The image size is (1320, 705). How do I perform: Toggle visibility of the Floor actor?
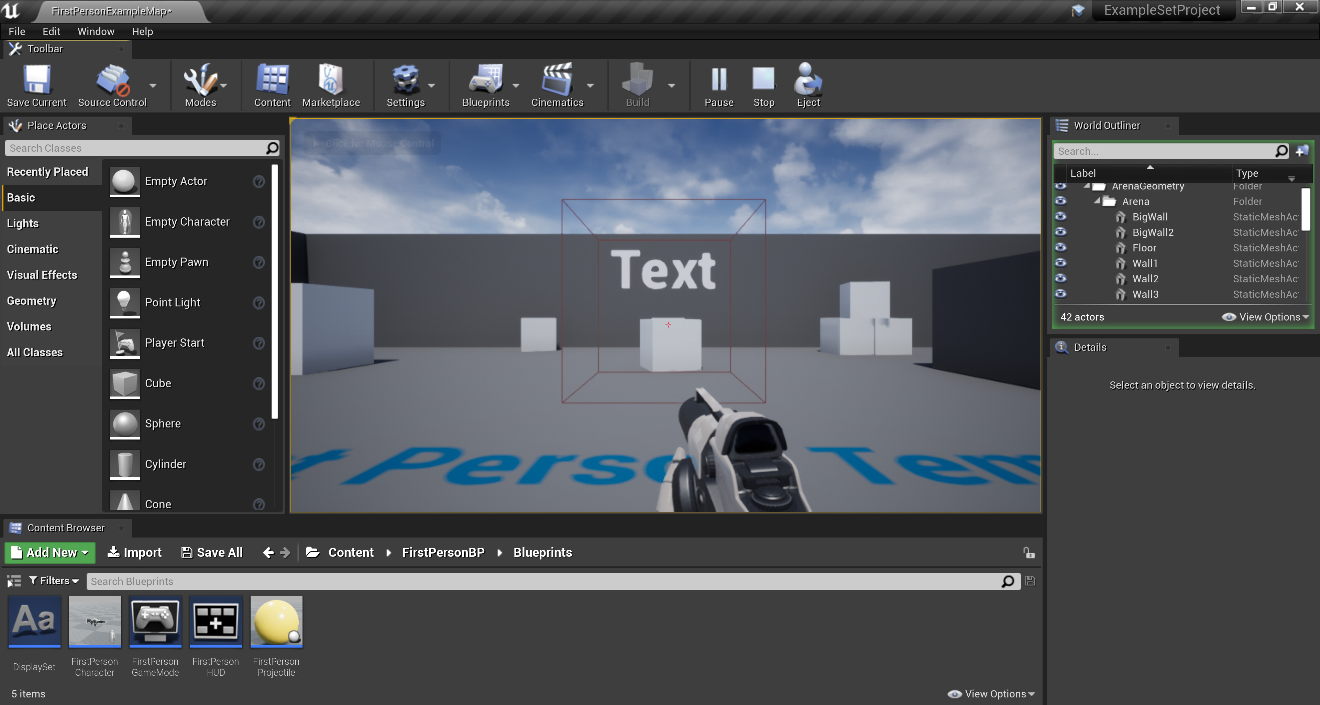tap(1060, 248)
